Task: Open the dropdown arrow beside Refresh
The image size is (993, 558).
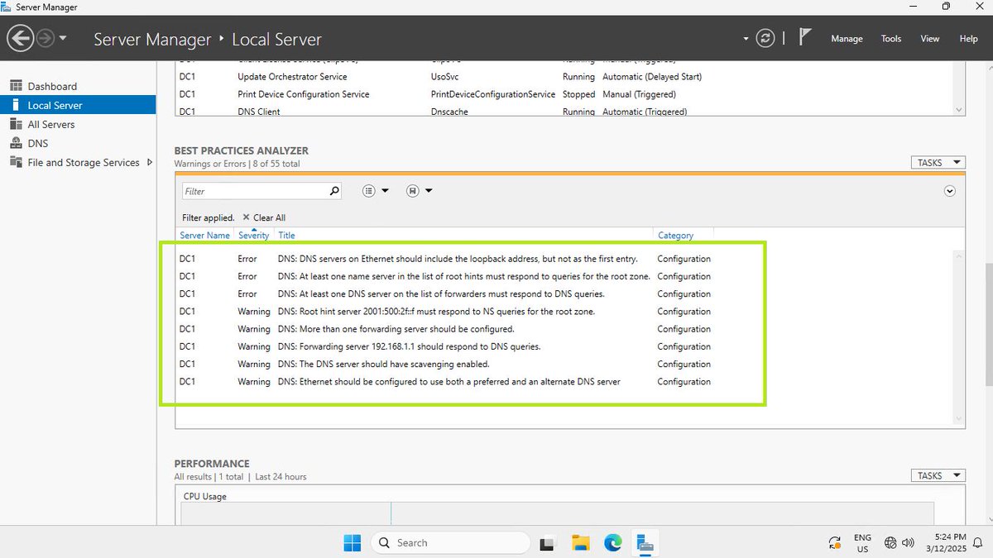Action: click(x=746, y=39)
